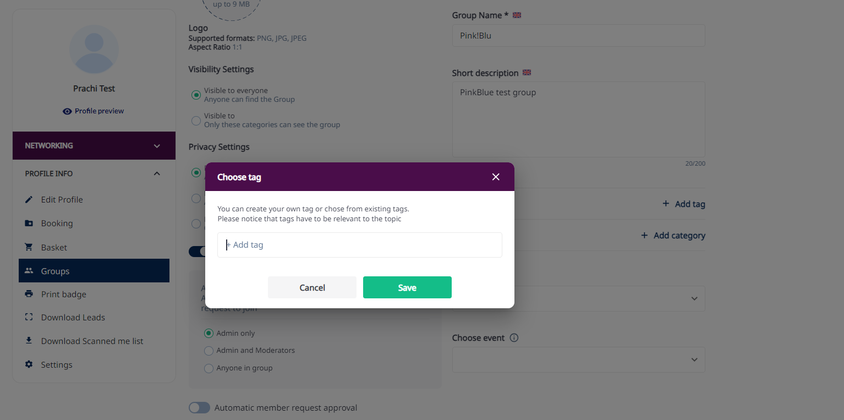Select the Visible to everyone radio button
The width and height of the screenshot is (844, 420).
tap(196, 95)
